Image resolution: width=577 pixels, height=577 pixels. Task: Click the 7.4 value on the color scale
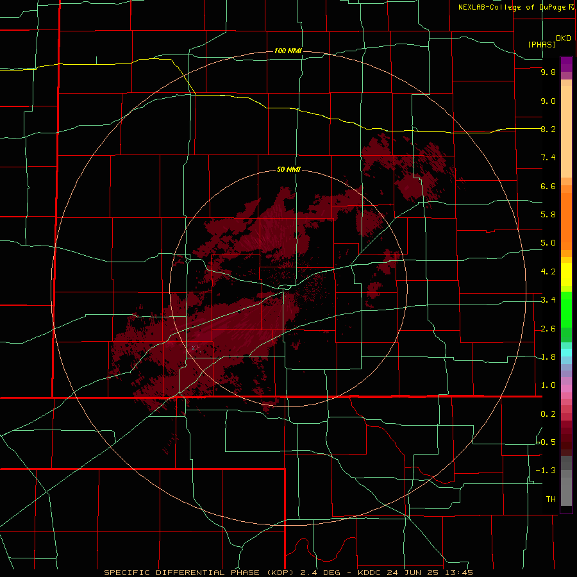[x=548, y=158]
